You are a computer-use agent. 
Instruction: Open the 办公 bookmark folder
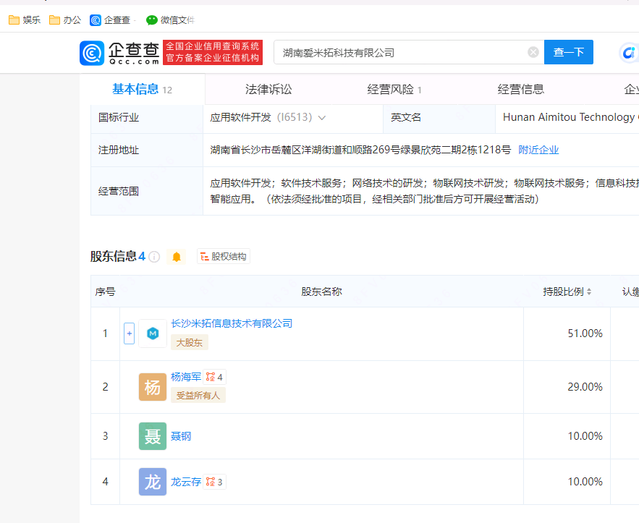65,20
